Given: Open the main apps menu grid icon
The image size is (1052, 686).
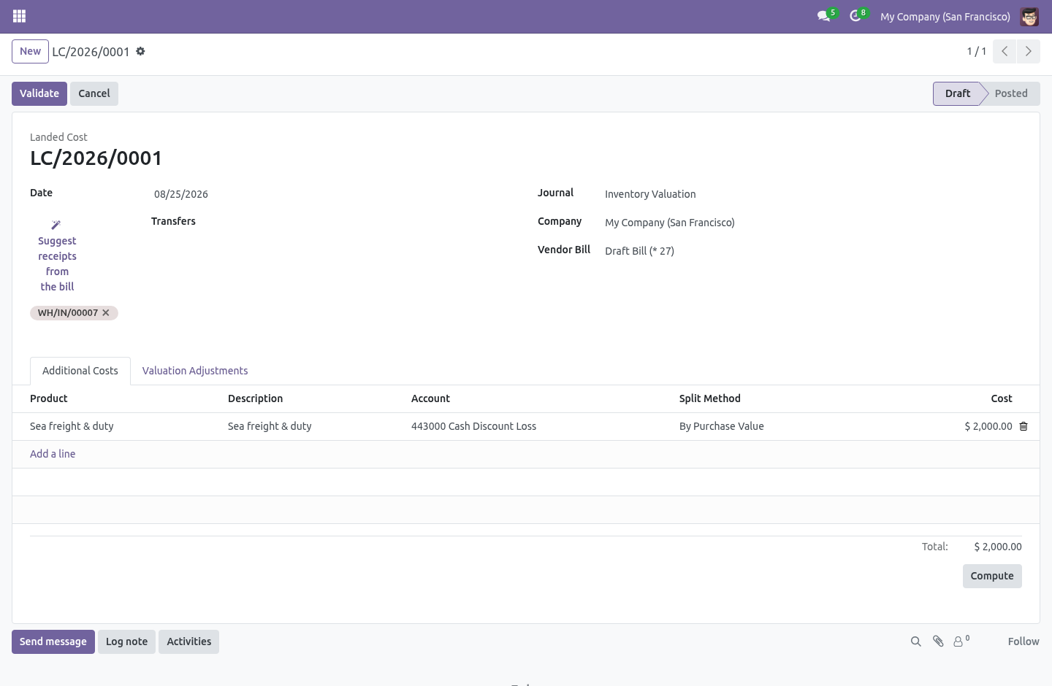Looking at the screenshot, I should pyautogui.click(x=20, y=16).
